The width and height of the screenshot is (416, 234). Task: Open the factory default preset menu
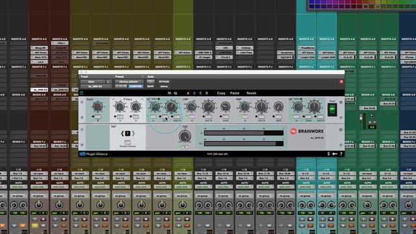pos(129,82)
